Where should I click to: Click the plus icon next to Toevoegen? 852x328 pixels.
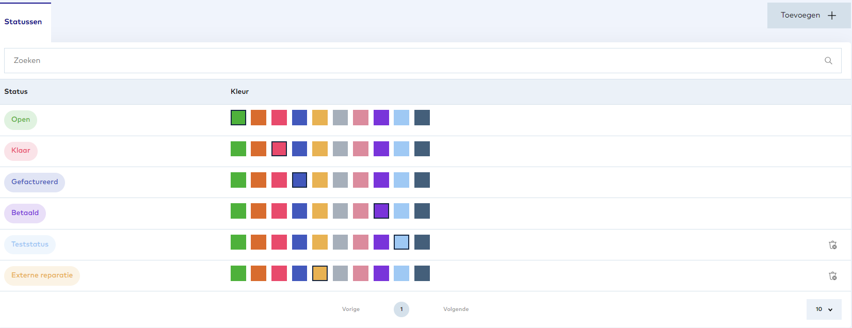[832, 15]
